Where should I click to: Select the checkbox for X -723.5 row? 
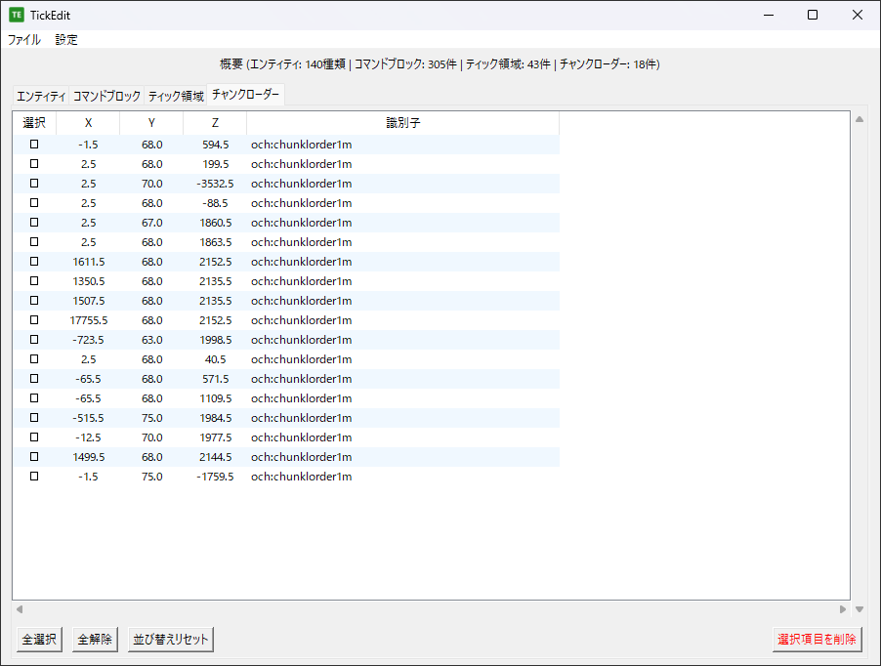pyautogui.click(x=34, y=340)
